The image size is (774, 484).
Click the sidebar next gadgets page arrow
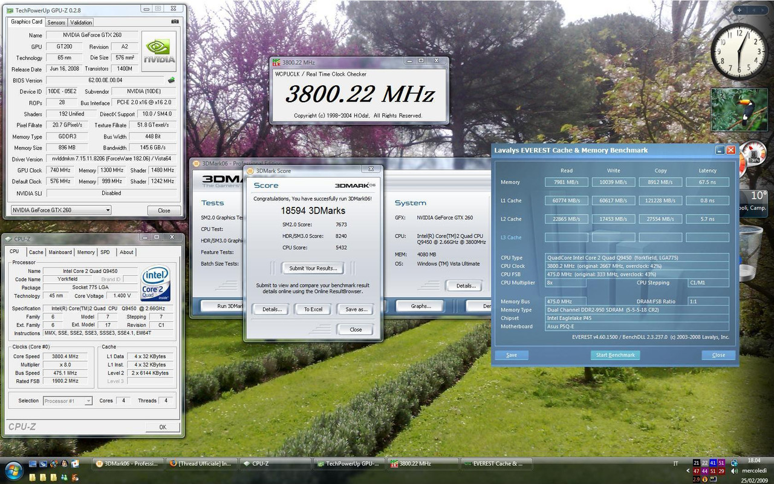click(x=762, y=10)
